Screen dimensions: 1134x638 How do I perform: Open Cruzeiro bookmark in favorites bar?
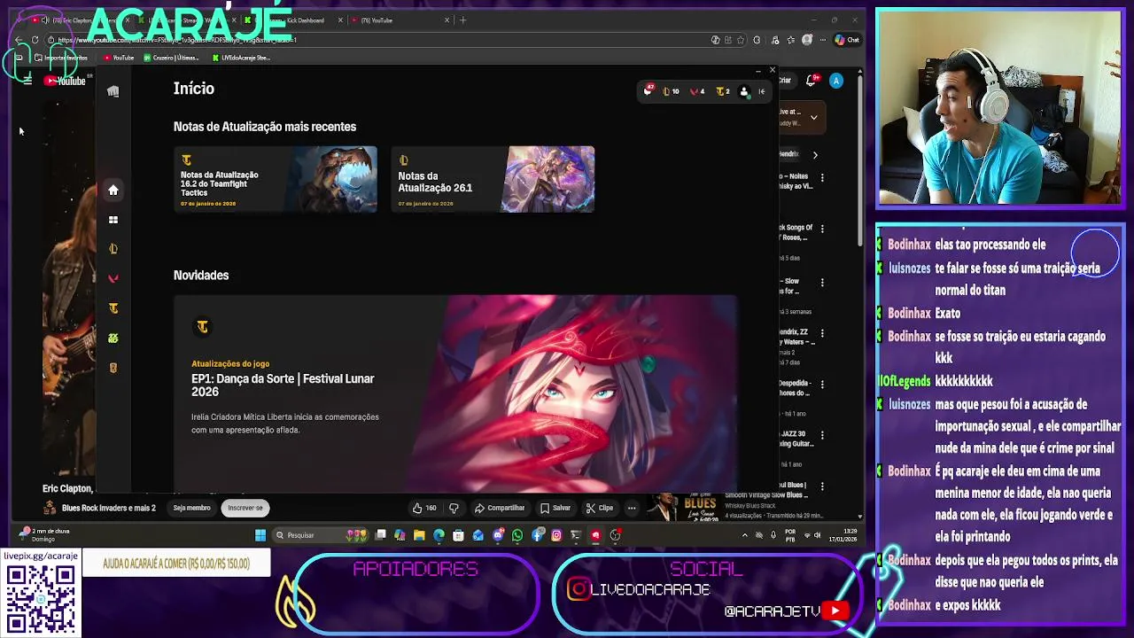coord(172,58)
